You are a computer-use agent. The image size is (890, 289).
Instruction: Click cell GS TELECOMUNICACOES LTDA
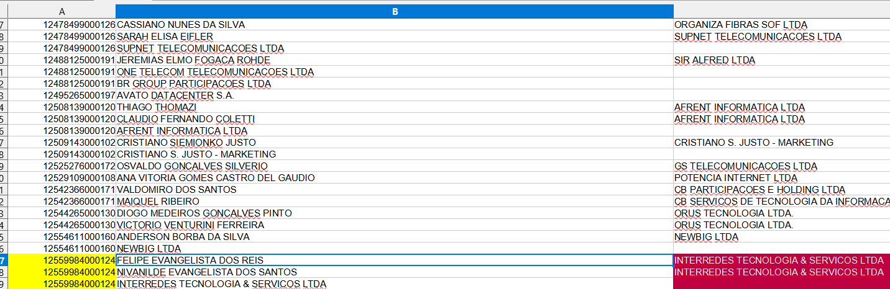pyautogui.click(x=782, y=166)
